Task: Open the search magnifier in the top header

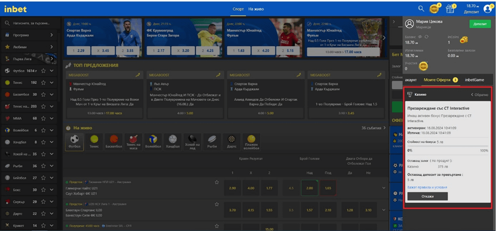Action: [x=421, y=9]
